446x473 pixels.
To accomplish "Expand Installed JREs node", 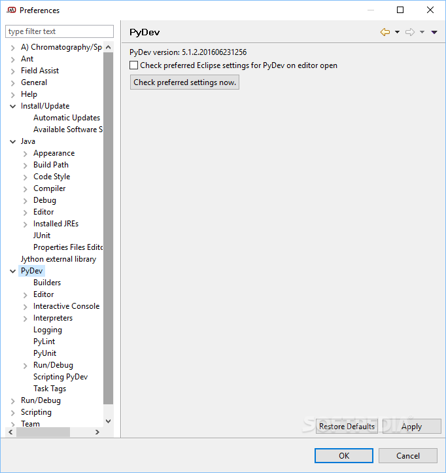I will point(26,224).
